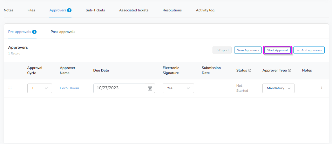
Task: Open the Activity log tab
Action: (x=205, y=10)
